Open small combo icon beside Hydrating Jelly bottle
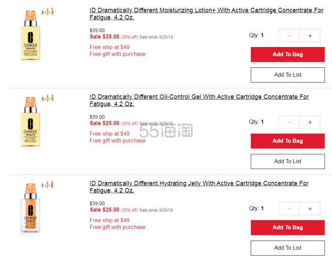 tap(47, 185)
